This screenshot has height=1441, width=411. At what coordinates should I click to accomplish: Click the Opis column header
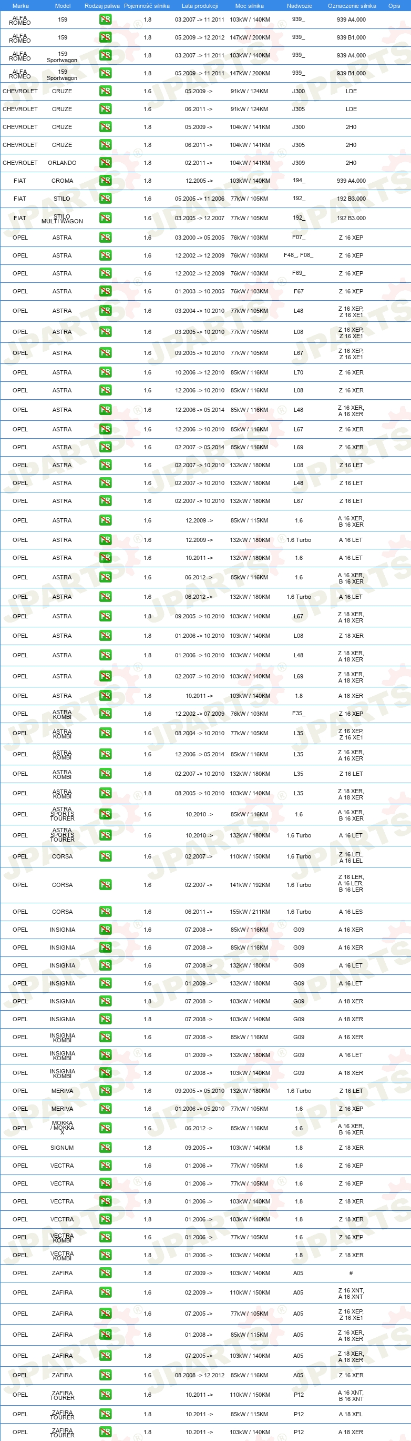click(x=394, y=6)
